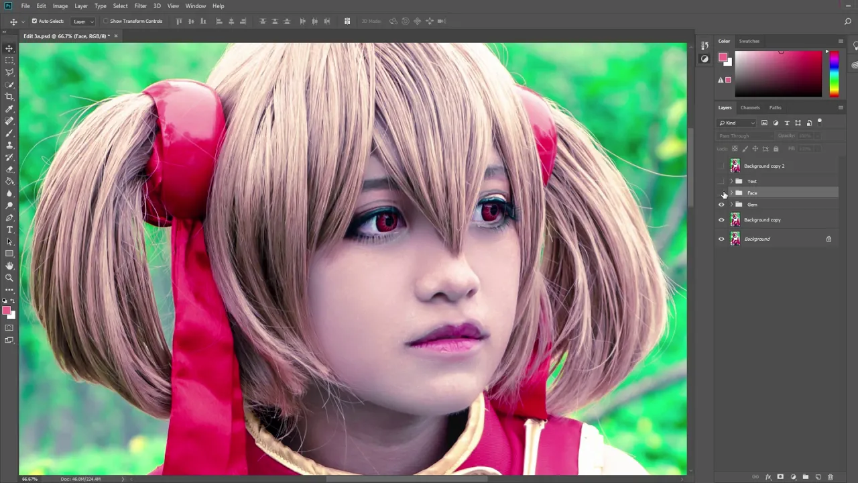Select the Hand tool
Viewport: 858px width, 483px height.
pyautogui.click(x=9, y=266)
